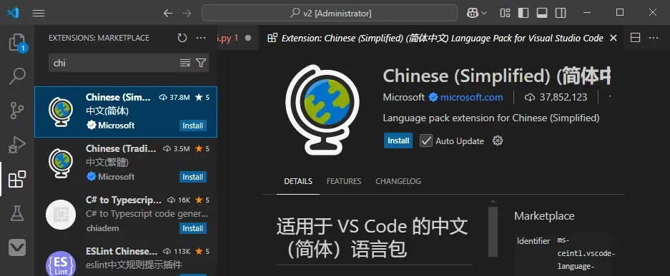Click the filter extensions funnel icon

[201, 63]
